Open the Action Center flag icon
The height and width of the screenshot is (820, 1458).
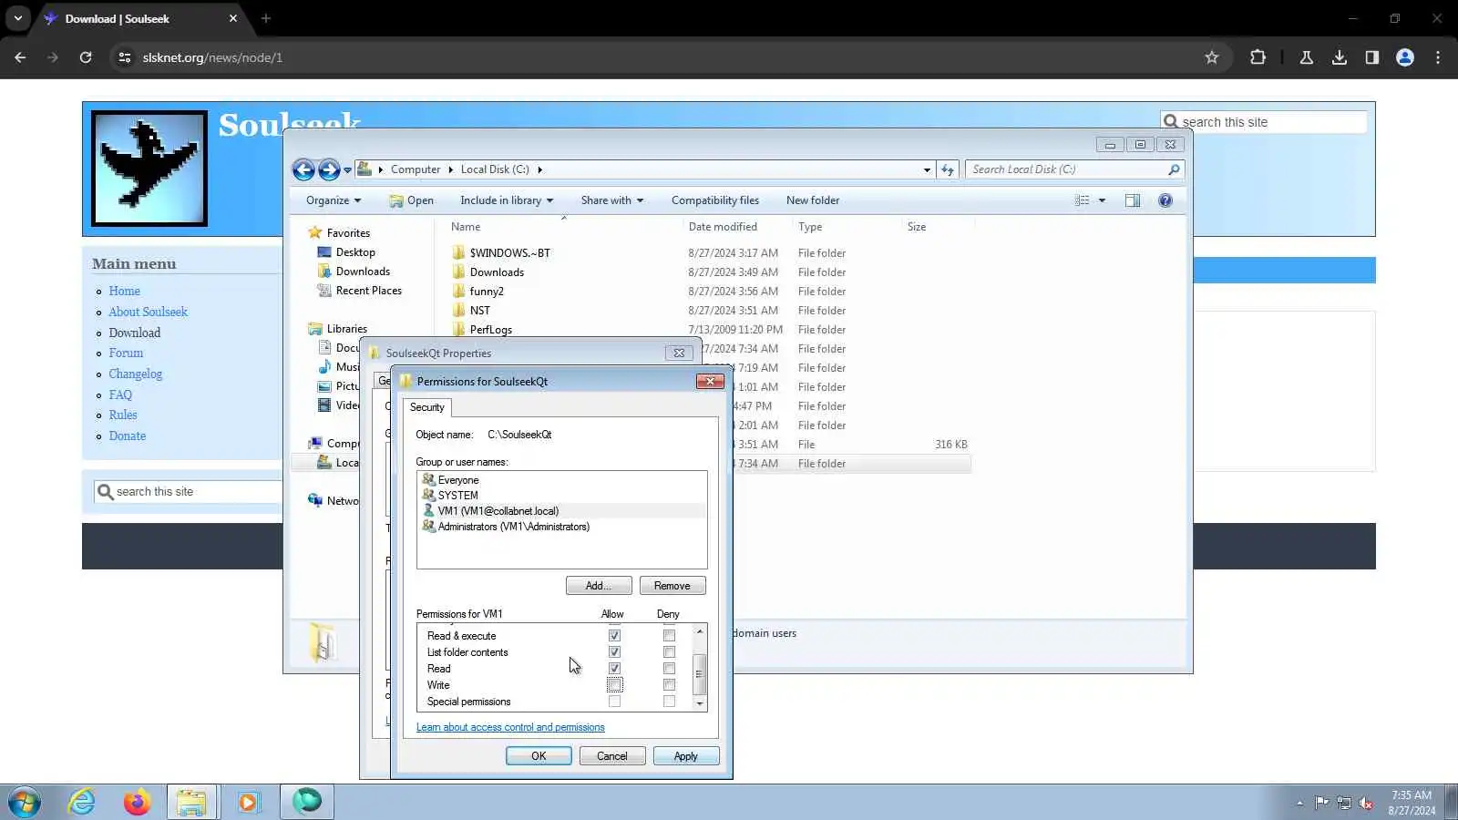click(1321, 803)
